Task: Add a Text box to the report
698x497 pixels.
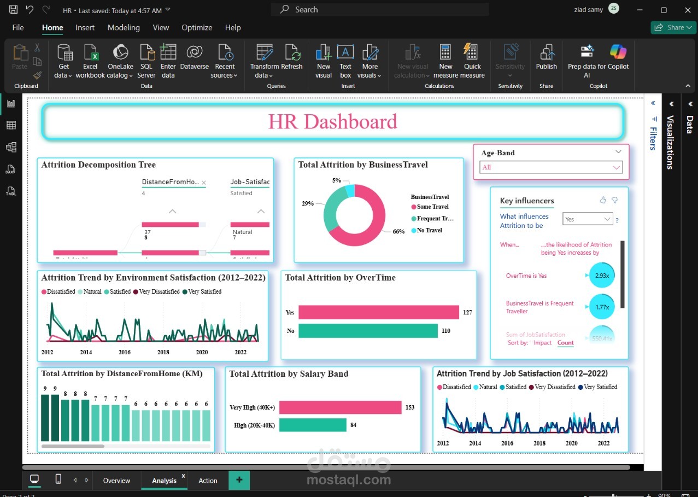Action: coord(345,53)
